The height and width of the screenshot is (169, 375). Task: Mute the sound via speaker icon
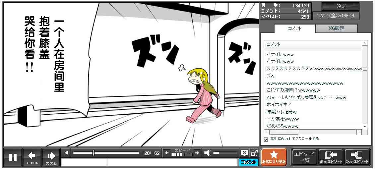click(207, 153)
